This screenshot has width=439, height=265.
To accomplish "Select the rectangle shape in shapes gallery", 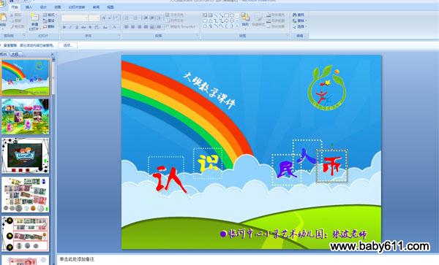I will 227,15.
